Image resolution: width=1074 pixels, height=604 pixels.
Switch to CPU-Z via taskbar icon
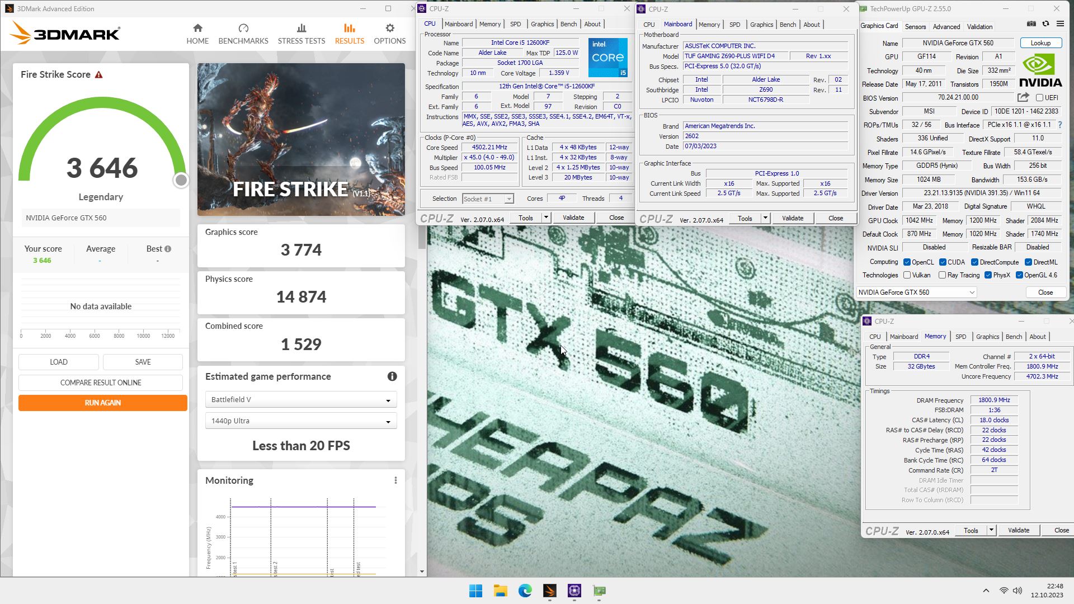pyautogui.click(x=574, y=591)
